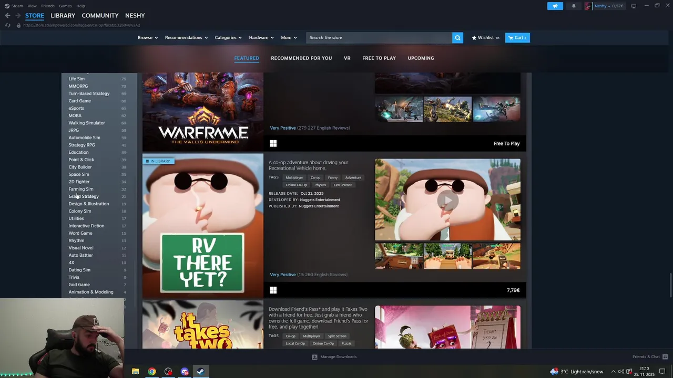673x378 pixels.
Task: Select the FREE TO PLAY tab
Action: [379, 58]
